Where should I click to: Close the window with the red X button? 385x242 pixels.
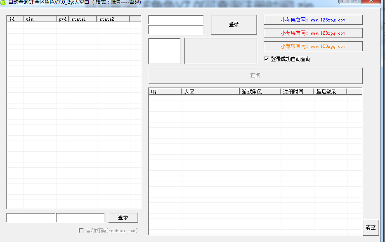pyautogui.click(x=371, y=1)
